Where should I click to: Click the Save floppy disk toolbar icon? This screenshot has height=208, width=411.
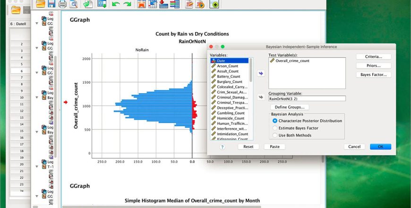click(51, 4)
